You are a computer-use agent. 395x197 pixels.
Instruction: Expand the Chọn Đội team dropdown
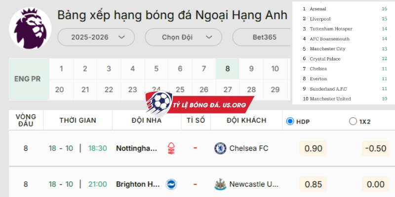(x=180, y=37)
